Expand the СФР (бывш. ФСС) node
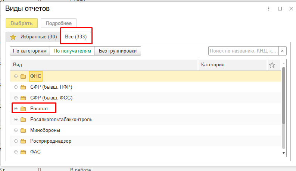Viewport: 296px width, 171px height. (x=16, y=98)
